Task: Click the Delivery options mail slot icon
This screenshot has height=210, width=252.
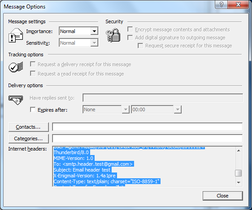Action: click(16, 100)
